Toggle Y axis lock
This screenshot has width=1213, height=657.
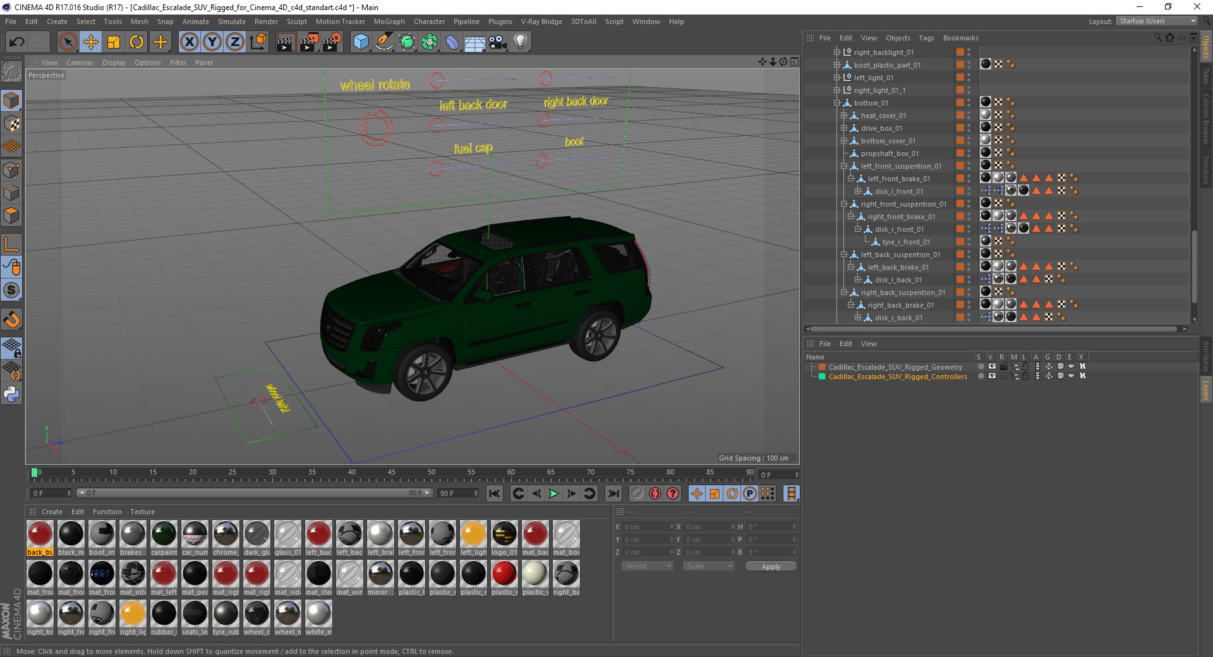pyautogui.click(x=212, y=42)
